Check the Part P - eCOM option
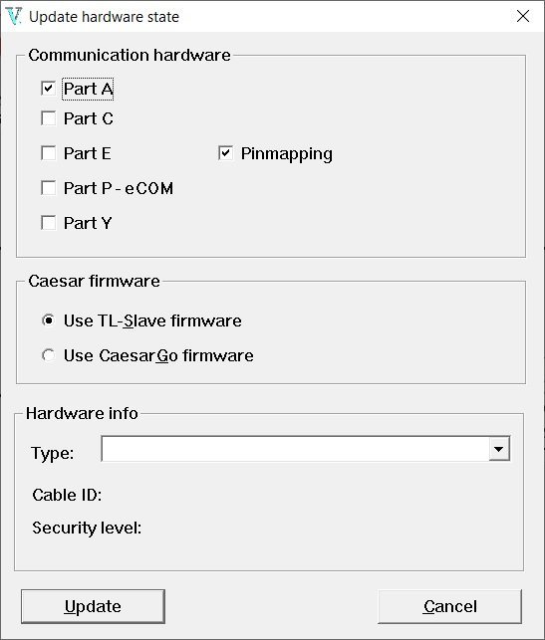Viewport: 545px width, 640px height. 48,188
